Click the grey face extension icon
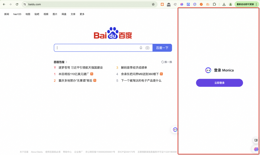 click(x=175, y=4)
